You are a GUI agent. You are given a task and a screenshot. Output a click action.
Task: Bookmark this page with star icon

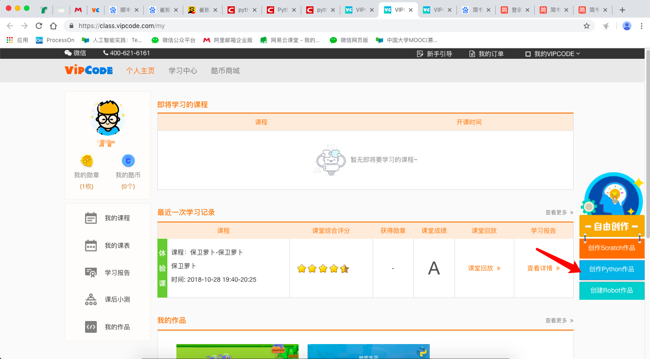587,26
